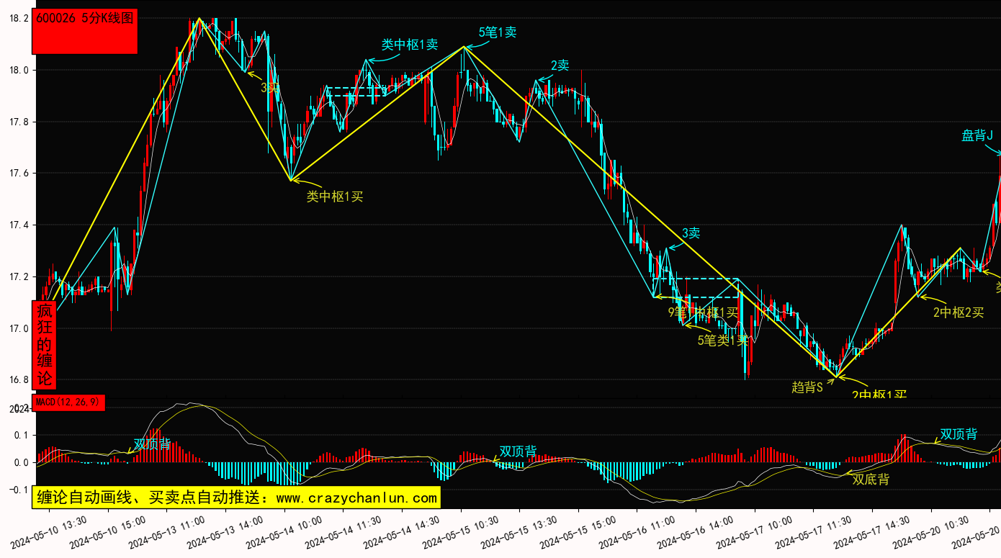This screenshot has width=1001, height=558.
Task: Click the '2024-05-14 10:00' time label
Action: click(x=284, y=532)
